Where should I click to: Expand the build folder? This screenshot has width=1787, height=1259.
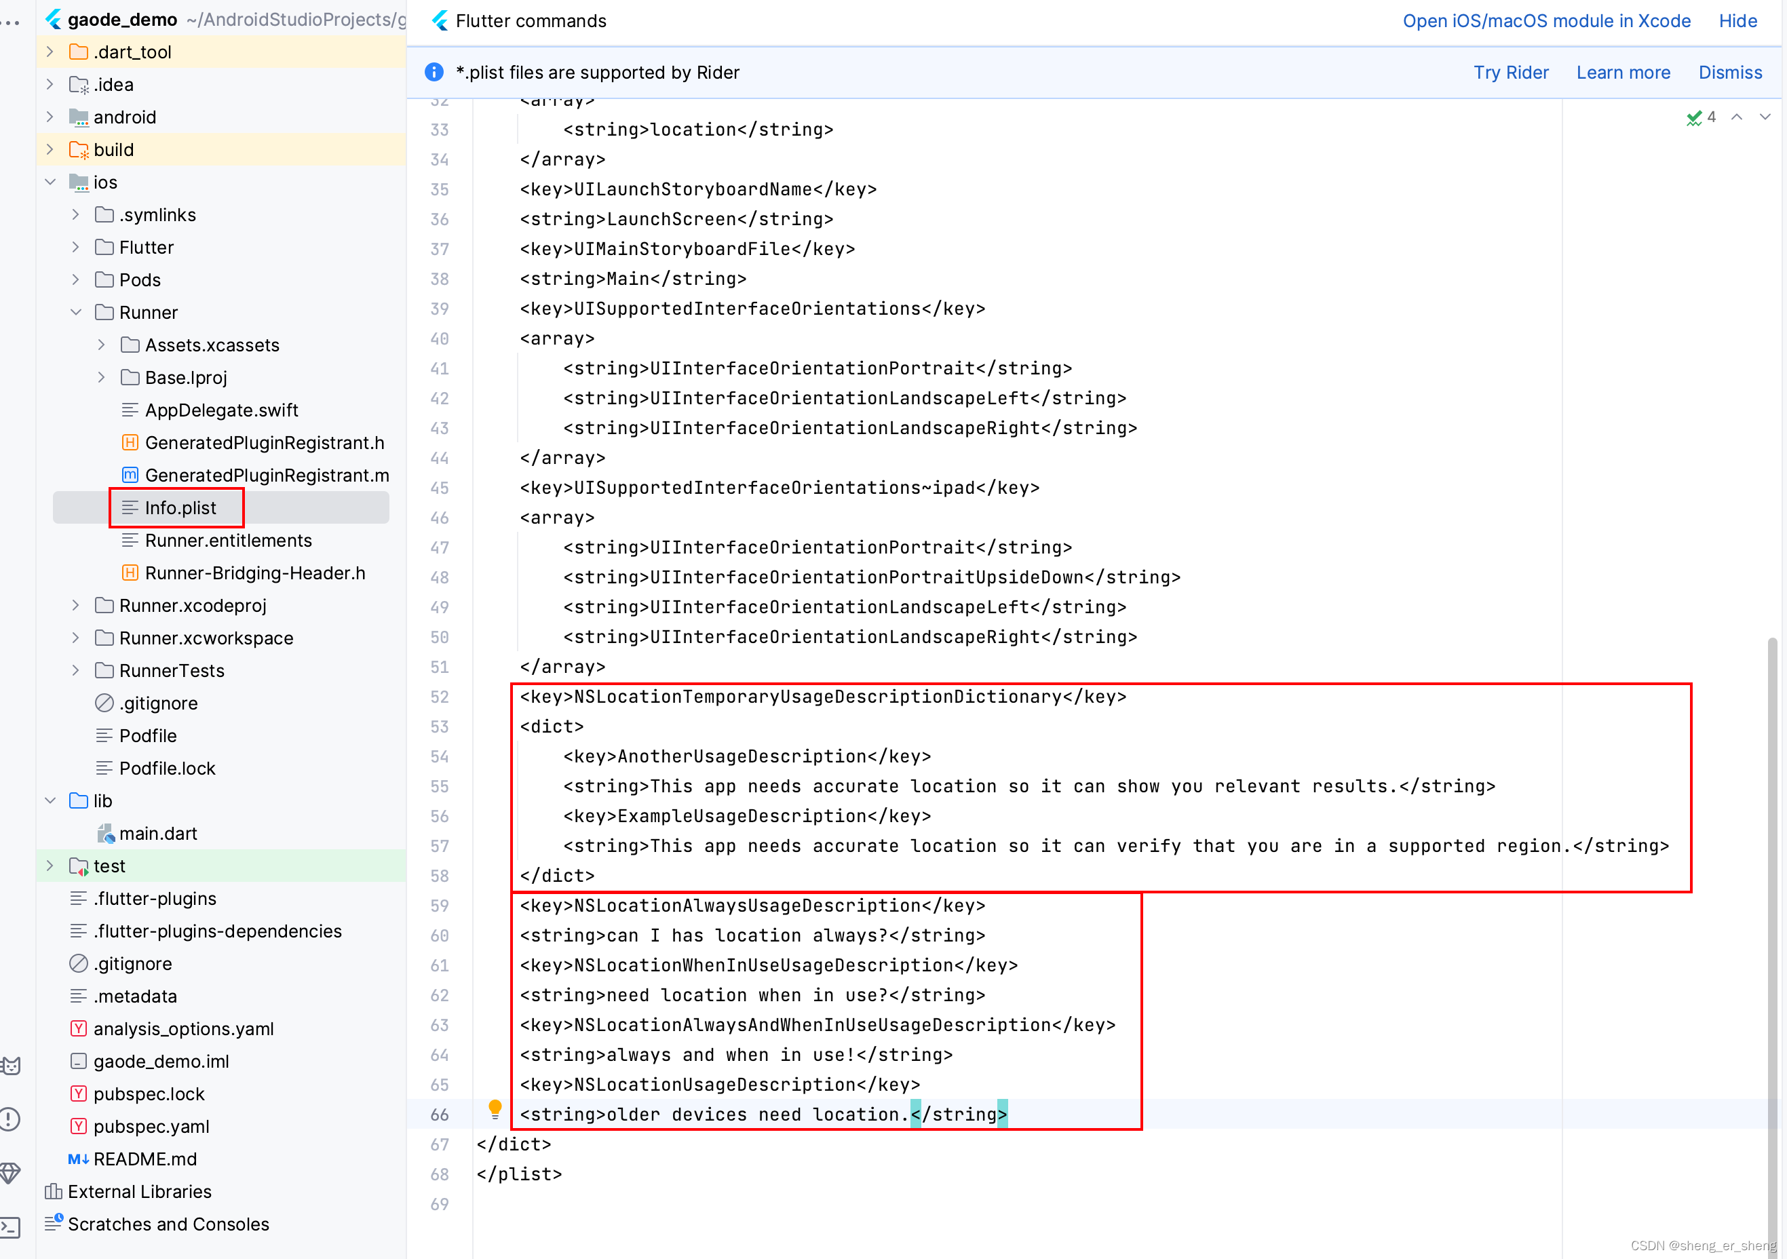[x=50, y=149]
